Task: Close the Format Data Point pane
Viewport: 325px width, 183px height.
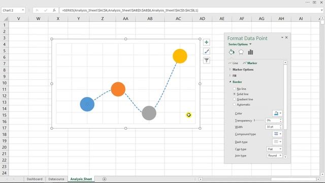Action: click(286, 38)
